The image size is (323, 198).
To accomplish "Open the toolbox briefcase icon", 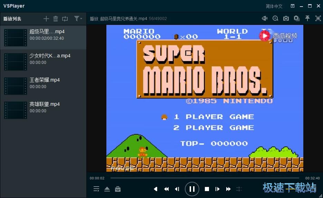I will click(118, 189).
